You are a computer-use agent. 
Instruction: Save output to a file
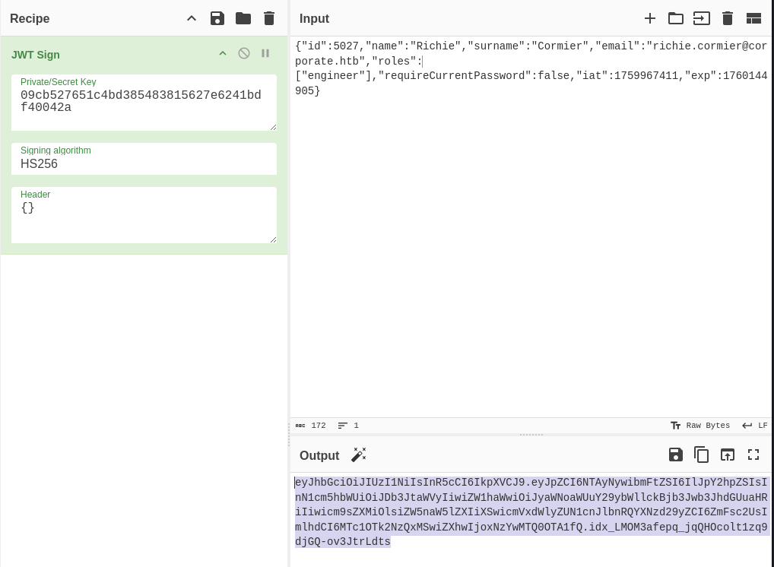676,455
